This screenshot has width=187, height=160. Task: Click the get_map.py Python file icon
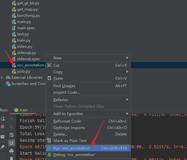coord(14,10)
